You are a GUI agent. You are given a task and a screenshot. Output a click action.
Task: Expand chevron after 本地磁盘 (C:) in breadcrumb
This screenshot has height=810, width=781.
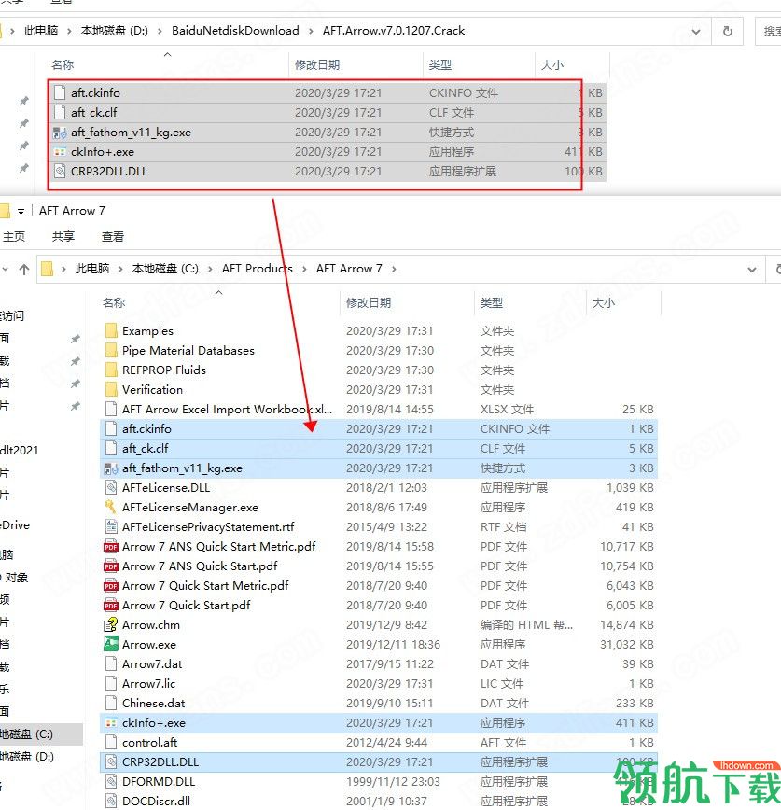[x=210, y=269]
